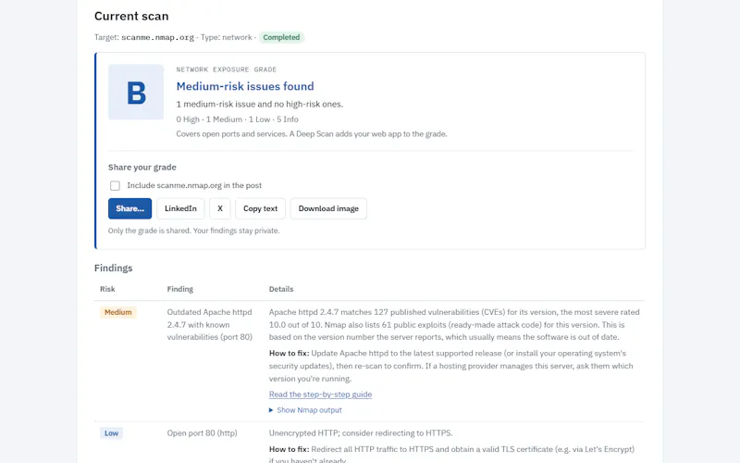This screenshot has height=463, width=740.
Task: Click the 'Medium-risk issues found' heading
Action: (245, 86)
